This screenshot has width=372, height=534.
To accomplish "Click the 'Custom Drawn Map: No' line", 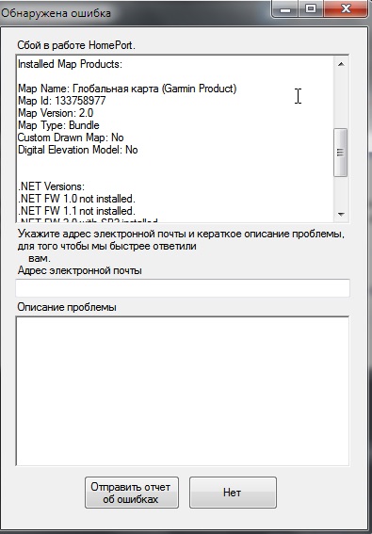I will (71, 138).
